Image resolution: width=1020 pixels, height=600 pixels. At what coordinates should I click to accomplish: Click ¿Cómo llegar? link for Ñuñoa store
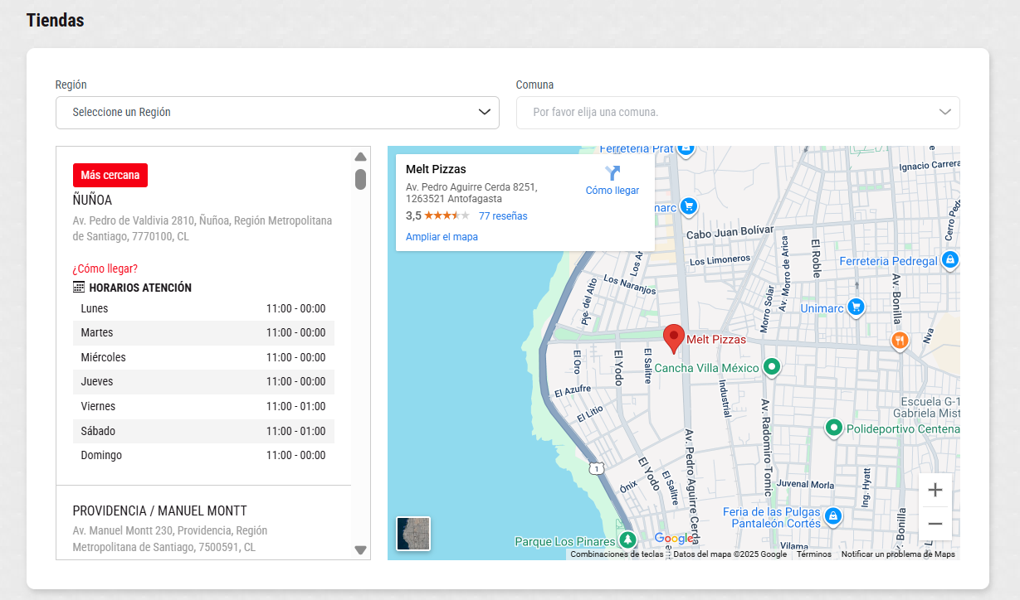(x=105, y=269)
